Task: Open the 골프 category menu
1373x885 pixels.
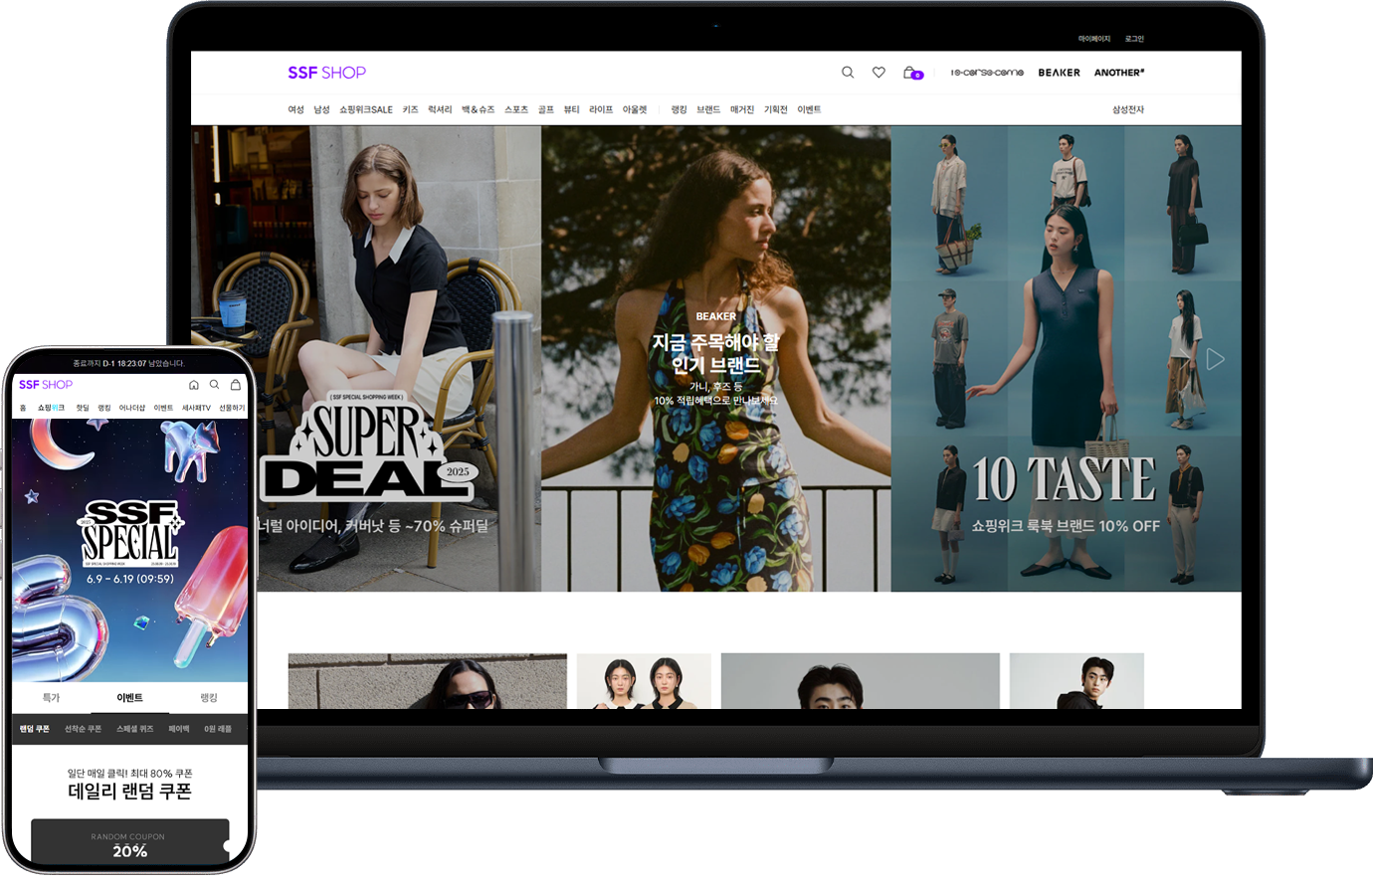Action: [x=545, y=109]
